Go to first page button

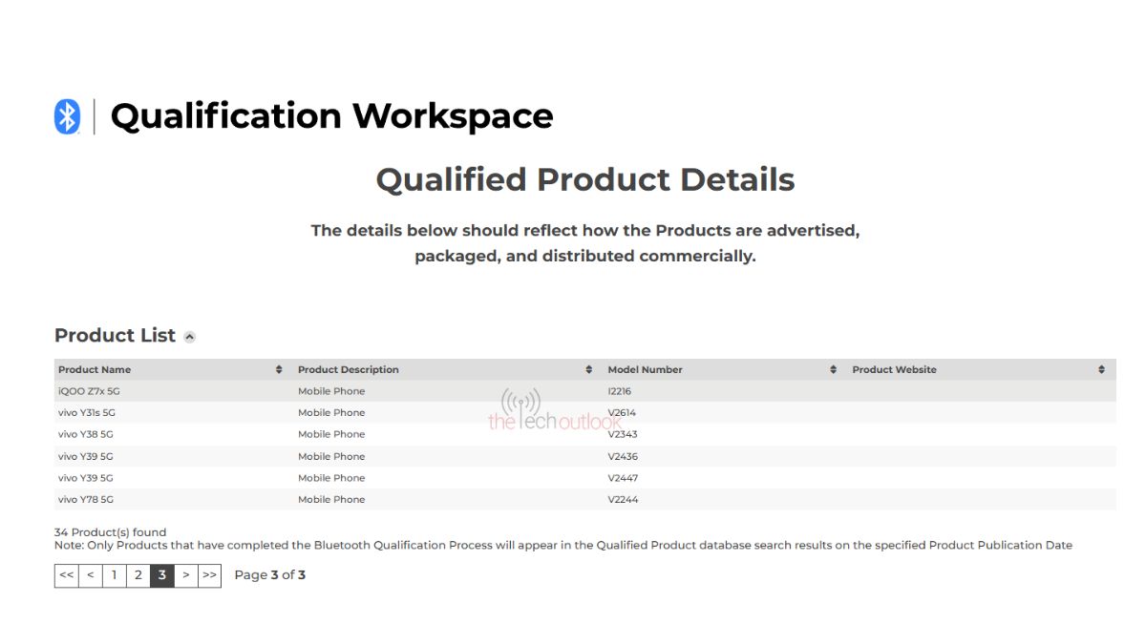(x=66, y=575)
